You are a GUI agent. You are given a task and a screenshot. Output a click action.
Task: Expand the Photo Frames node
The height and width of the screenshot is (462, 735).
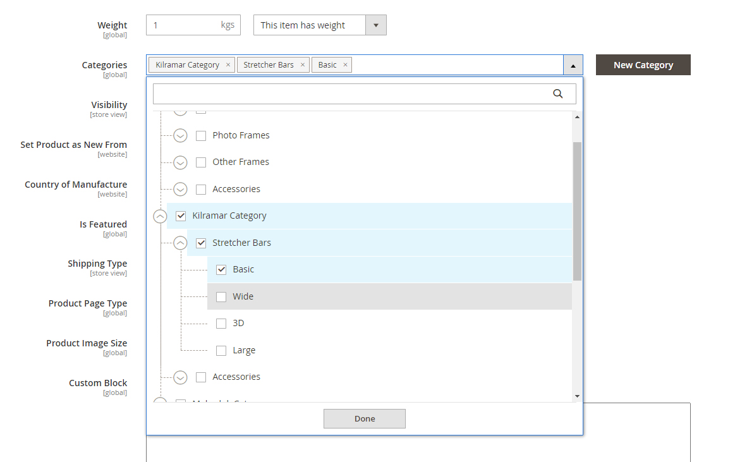click(181, 136)
